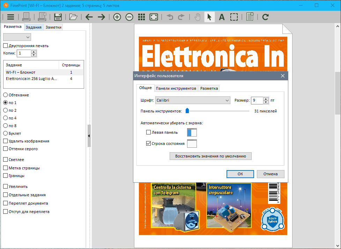Click the hamburger menu icon
Viewport: 341px width, 249px height.
coord(10,17)
